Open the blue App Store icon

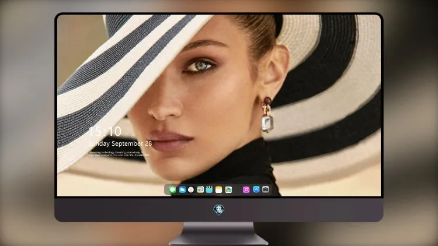click(256, 189)
